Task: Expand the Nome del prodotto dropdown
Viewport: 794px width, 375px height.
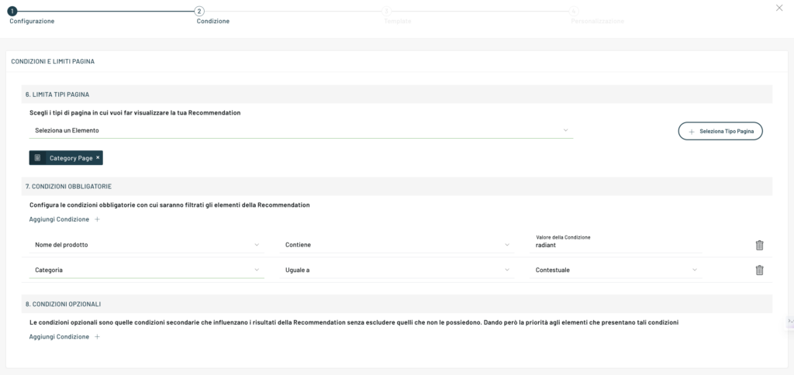Action: [x=147, y=245]
